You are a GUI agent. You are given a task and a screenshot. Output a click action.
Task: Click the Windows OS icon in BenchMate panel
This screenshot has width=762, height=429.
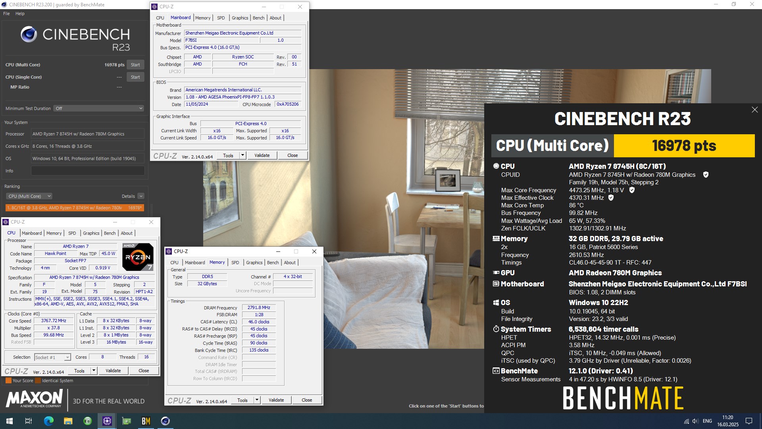click(496, 303)
